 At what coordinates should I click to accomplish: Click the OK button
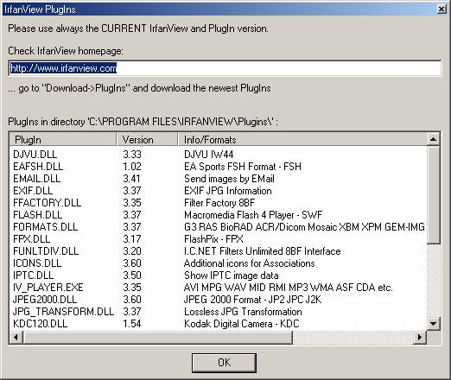[x=224, y=363]
